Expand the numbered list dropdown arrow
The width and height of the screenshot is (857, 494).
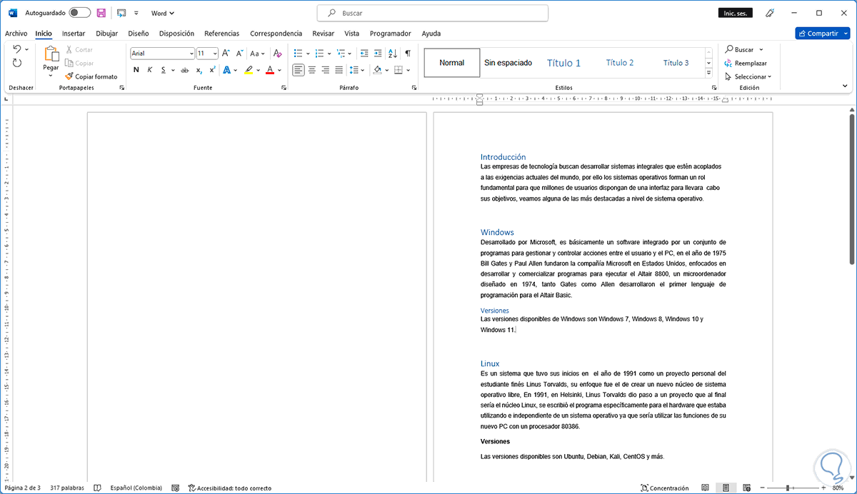point(329,54)
